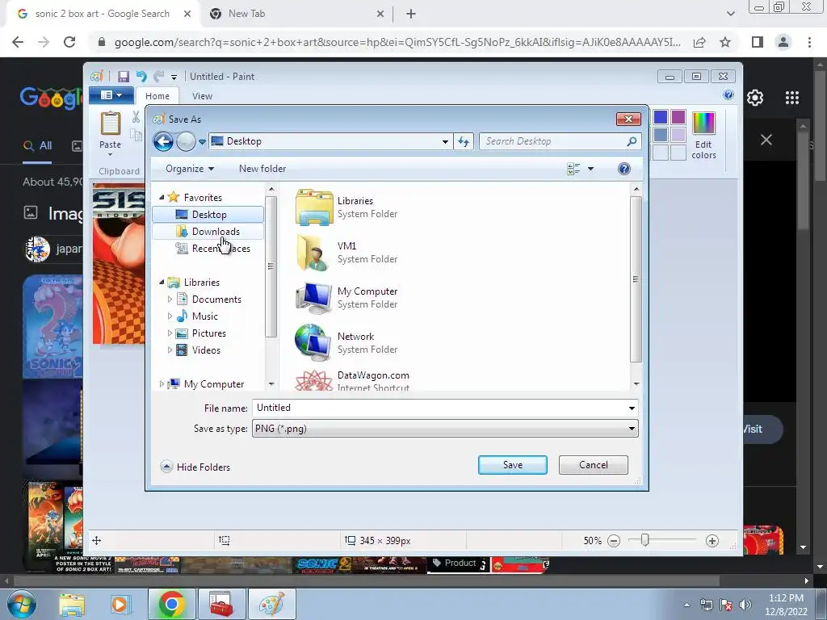The image size is (827, 620).
Task: Click the zoom out minus button in Paint
Action: pyautogui.click(x=614, y=541)
